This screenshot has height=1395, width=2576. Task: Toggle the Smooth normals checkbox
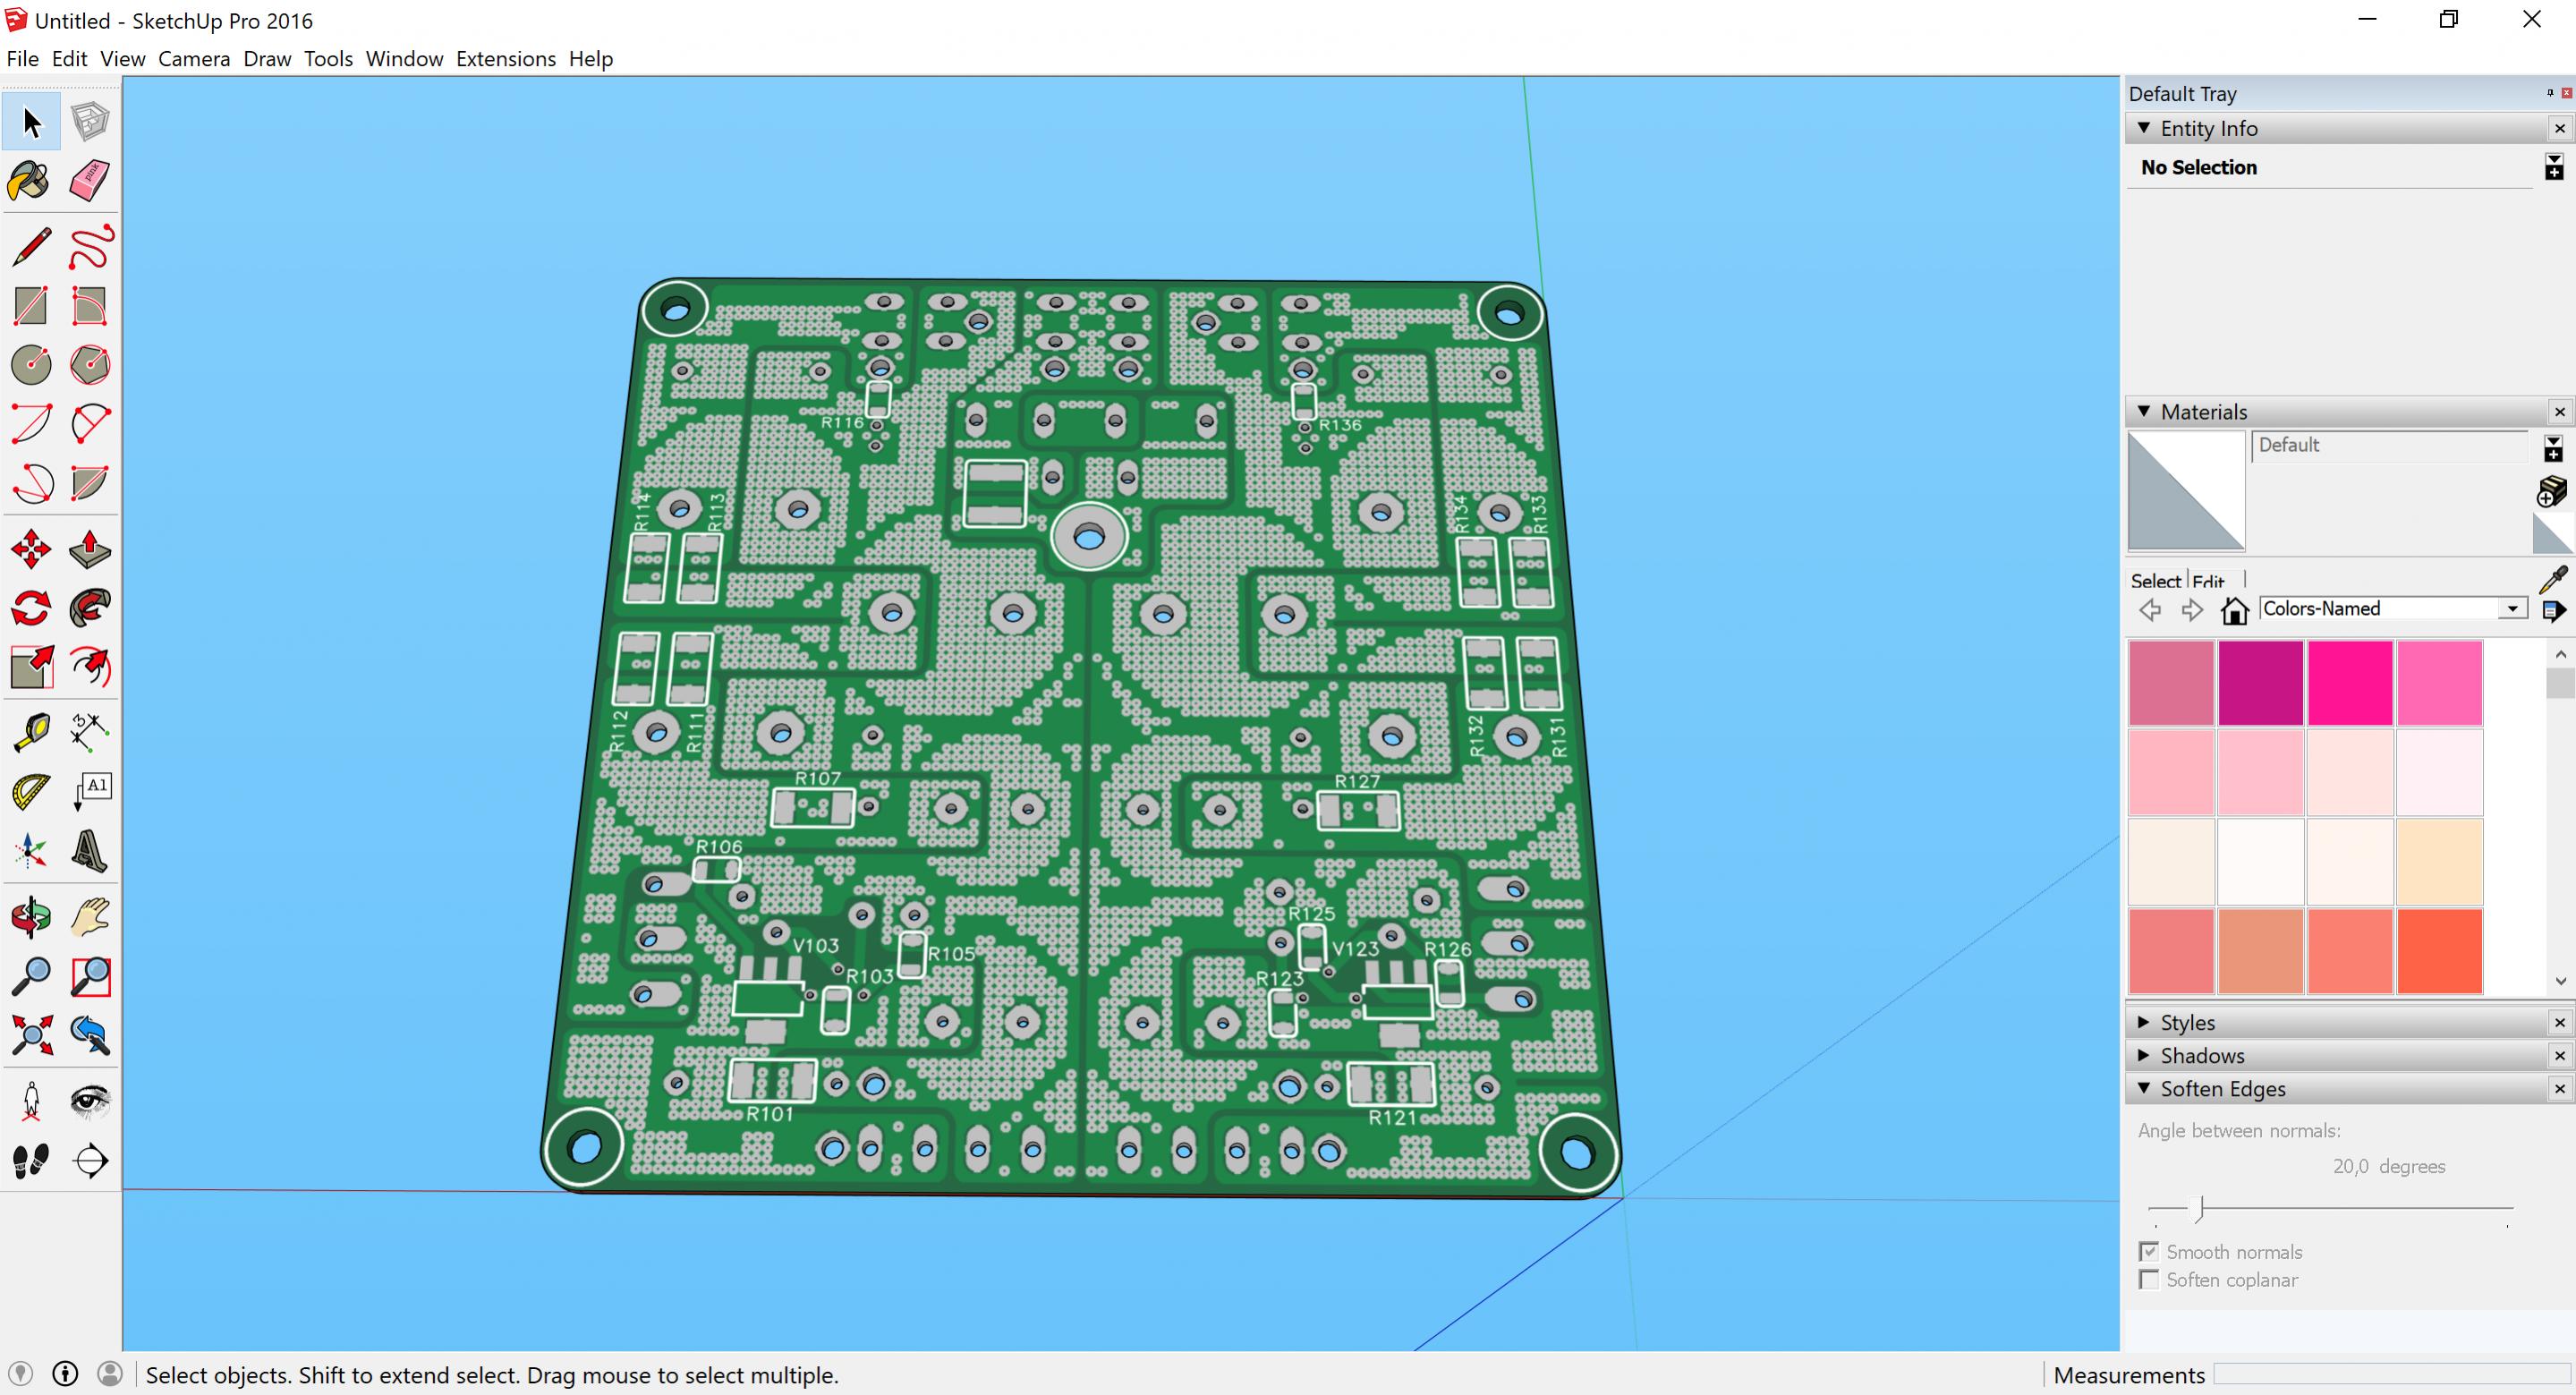(x=2148, y=1251)
